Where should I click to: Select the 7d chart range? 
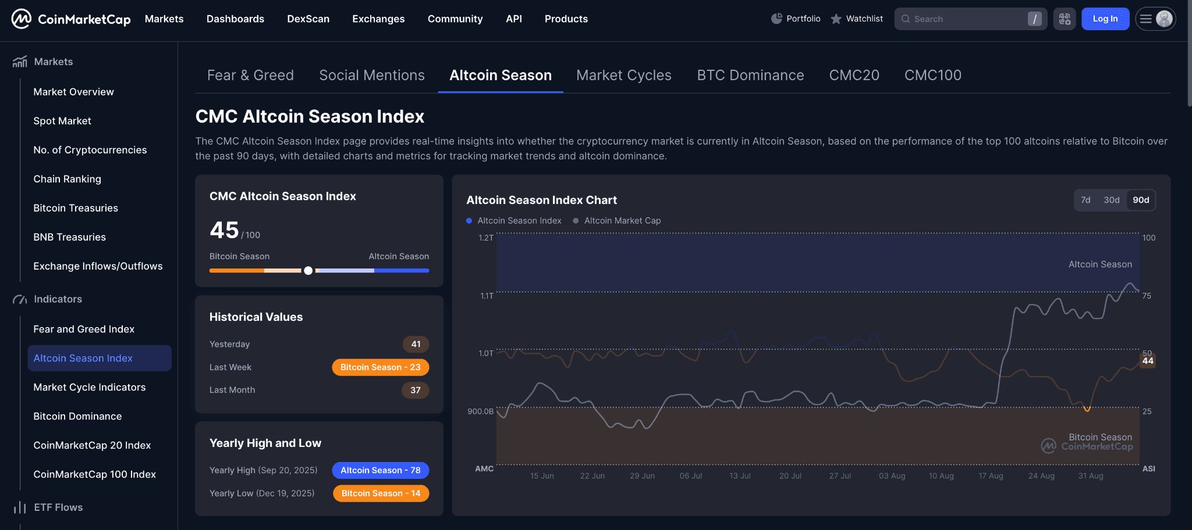click(1085, 200)
